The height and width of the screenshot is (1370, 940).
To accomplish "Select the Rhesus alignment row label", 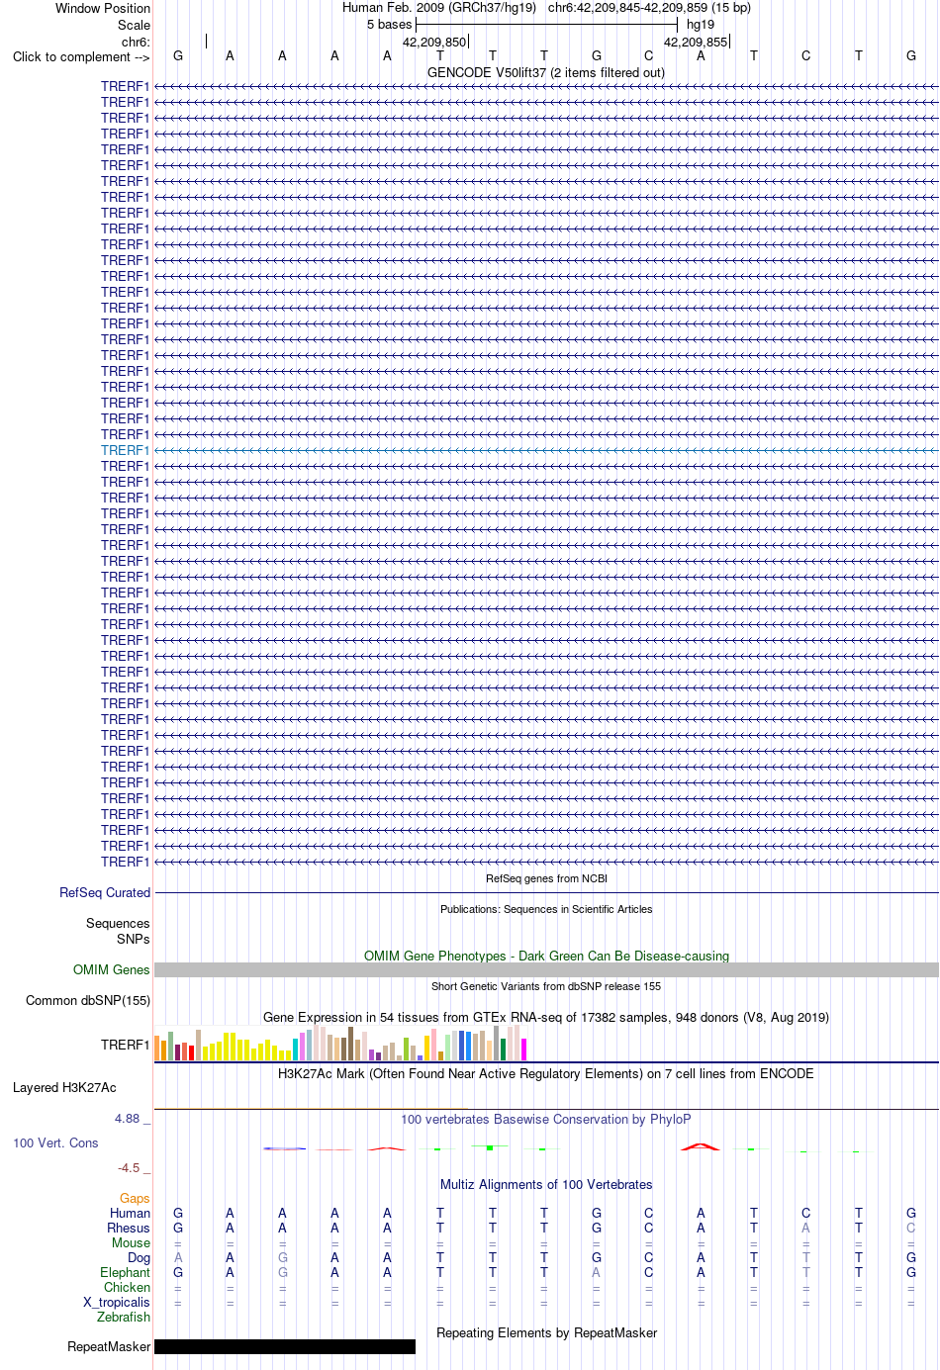I will (x=129, y=1228).
